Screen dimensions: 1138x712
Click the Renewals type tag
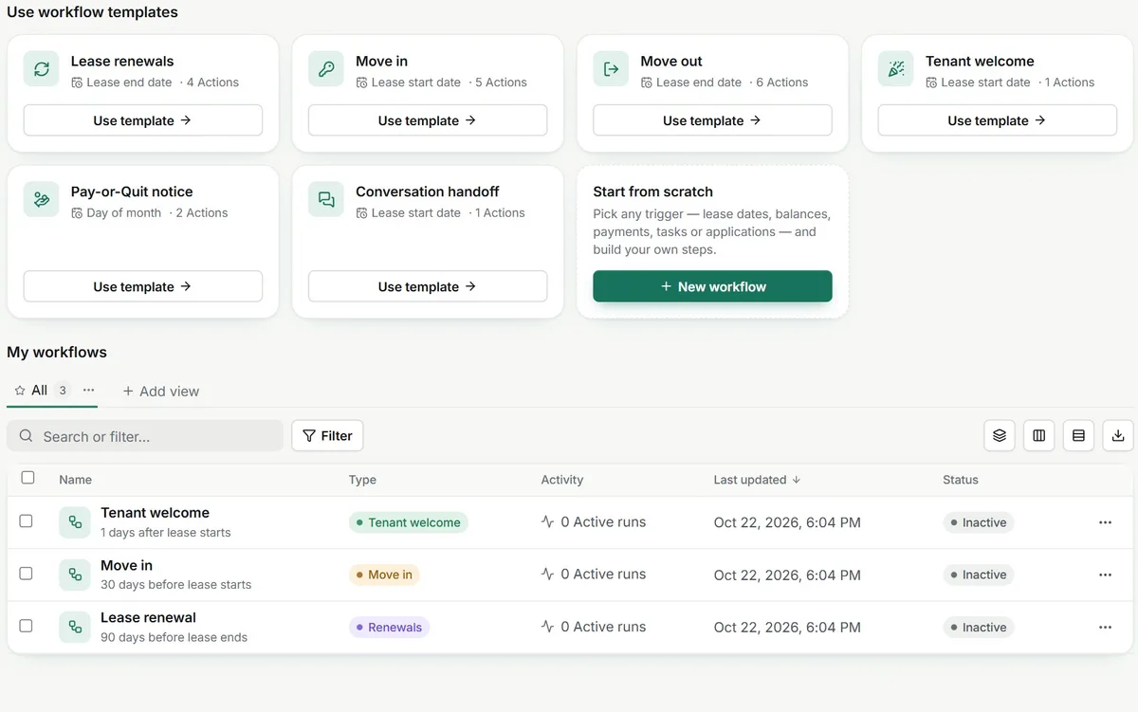click(389, 627)
